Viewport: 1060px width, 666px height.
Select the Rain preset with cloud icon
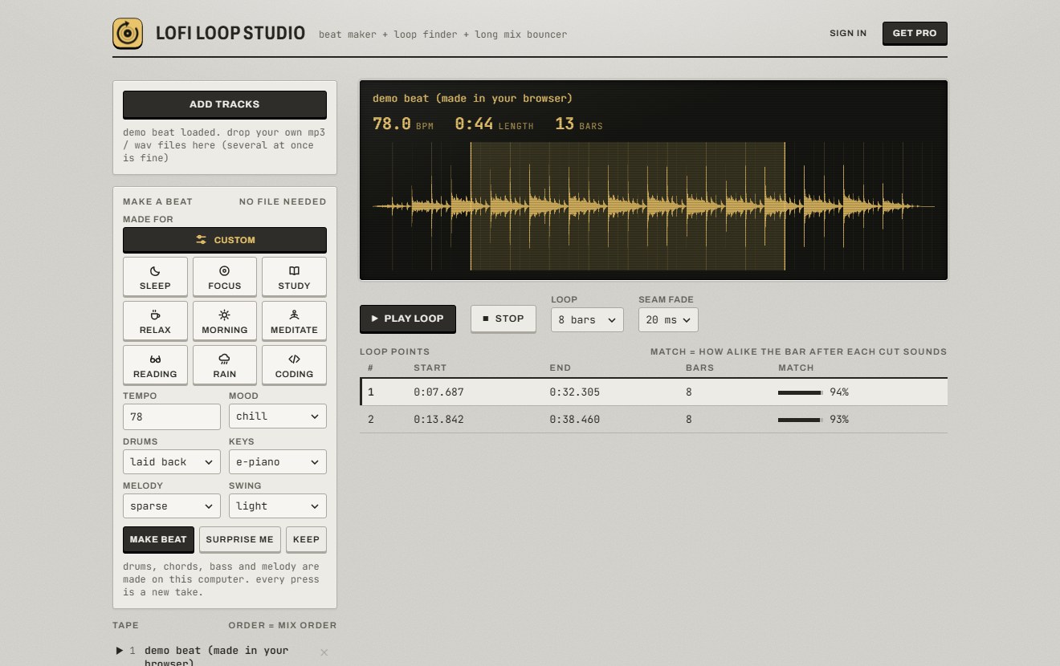225,365
